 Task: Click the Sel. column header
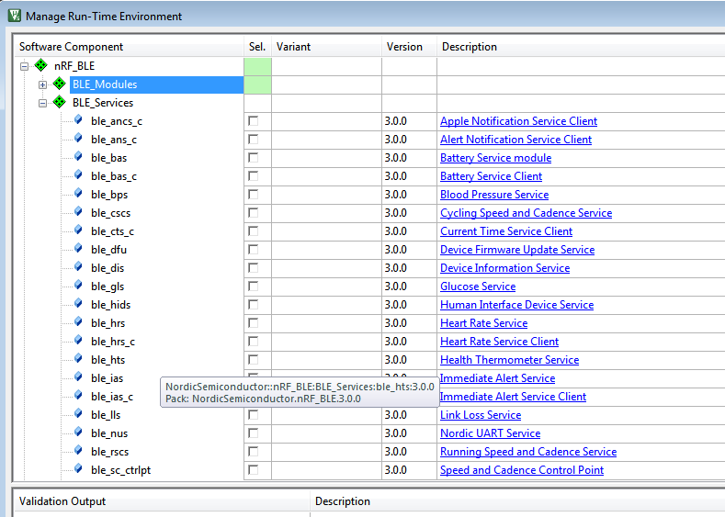click(x=257, y=47)
